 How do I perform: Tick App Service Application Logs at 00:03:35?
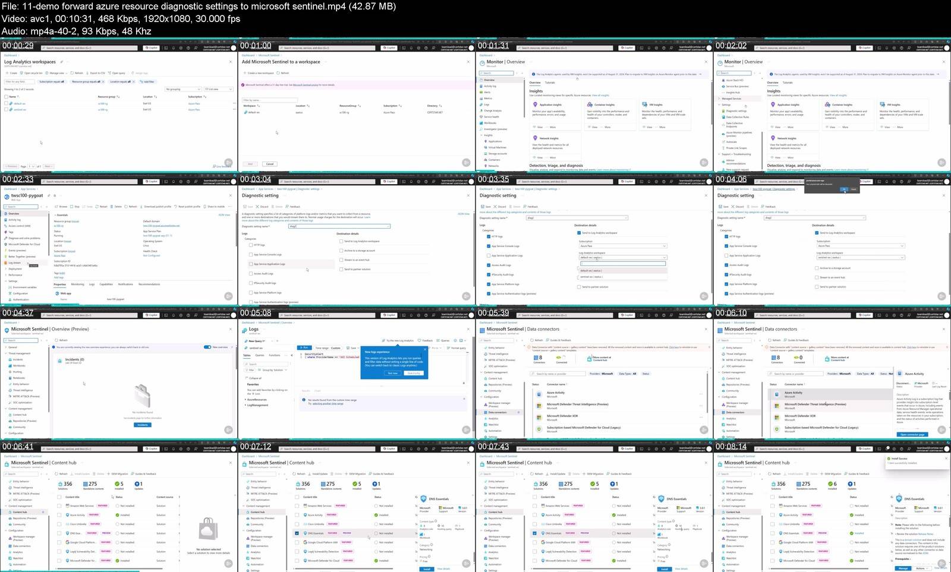(488, 255)
